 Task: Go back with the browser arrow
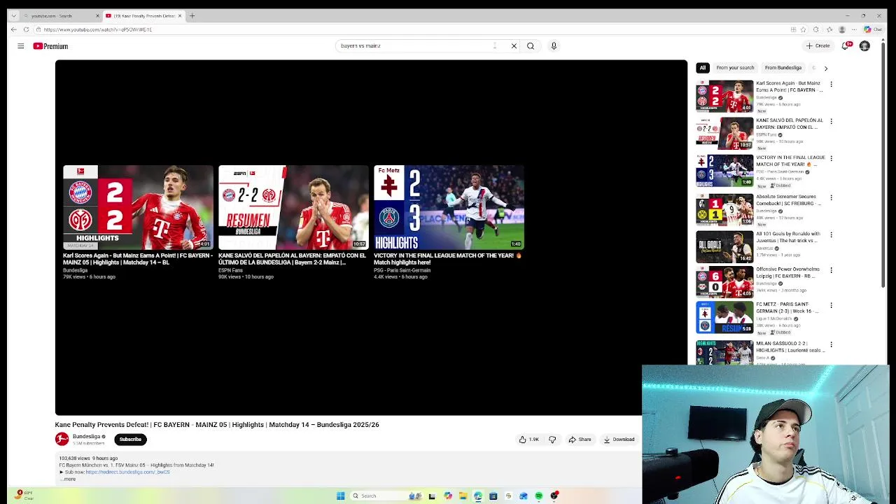13,29
